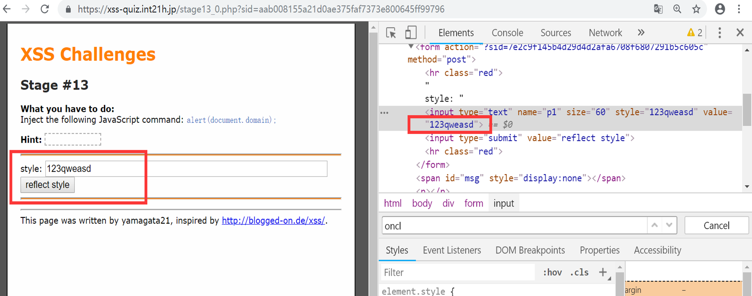Switch to the Elements tab
Screen dimensions: 752x296
coord(456,33)
